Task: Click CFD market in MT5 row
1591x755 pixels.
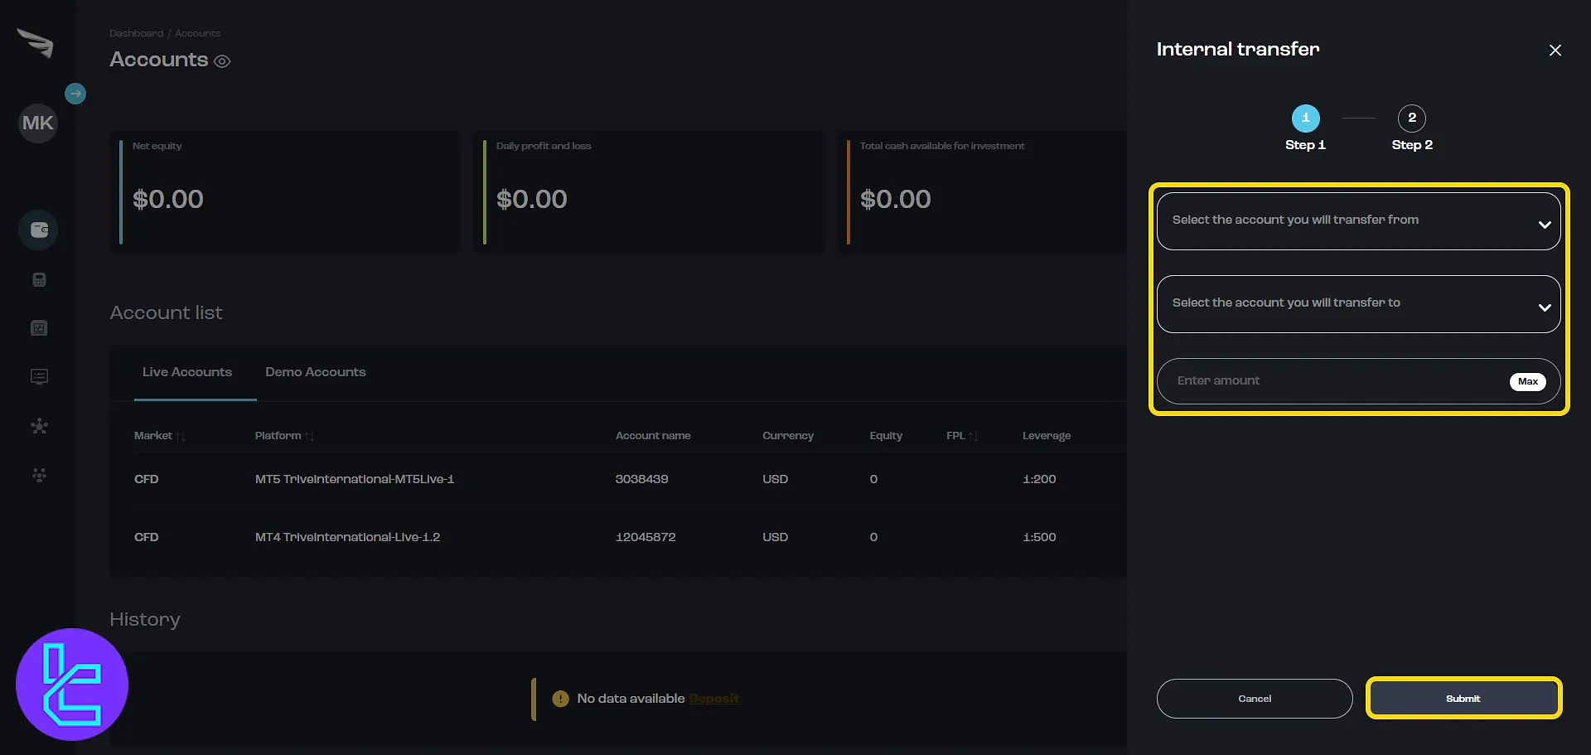Action: (146, 479)
